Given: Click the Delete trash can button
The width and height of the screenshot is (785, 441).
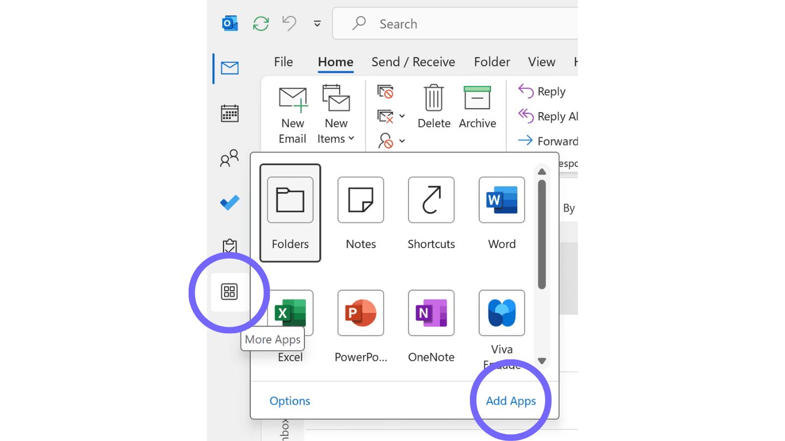Looking at the screenshot, I should pyautogui.click(x=434, y=107).
